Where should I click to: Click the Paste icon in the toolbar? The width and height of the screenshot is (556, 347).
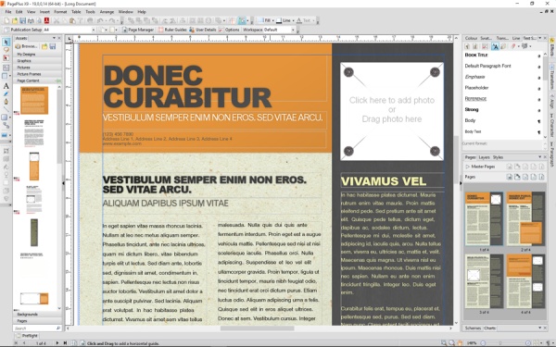72,20
